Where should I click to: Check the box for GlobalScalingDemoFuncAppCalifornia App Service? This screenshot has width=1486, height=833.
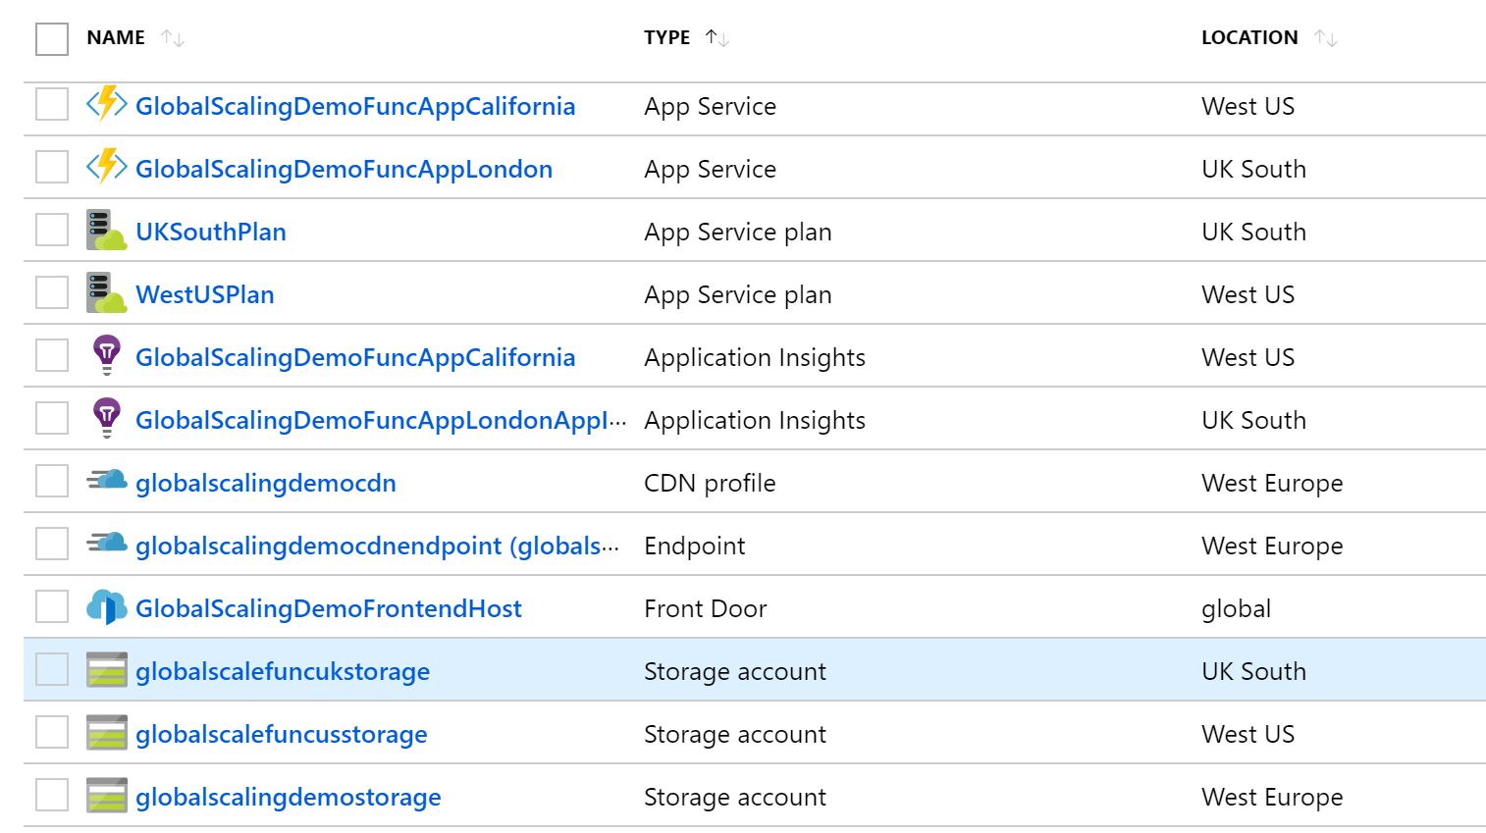pyautogui.click(x=52, y=104)
